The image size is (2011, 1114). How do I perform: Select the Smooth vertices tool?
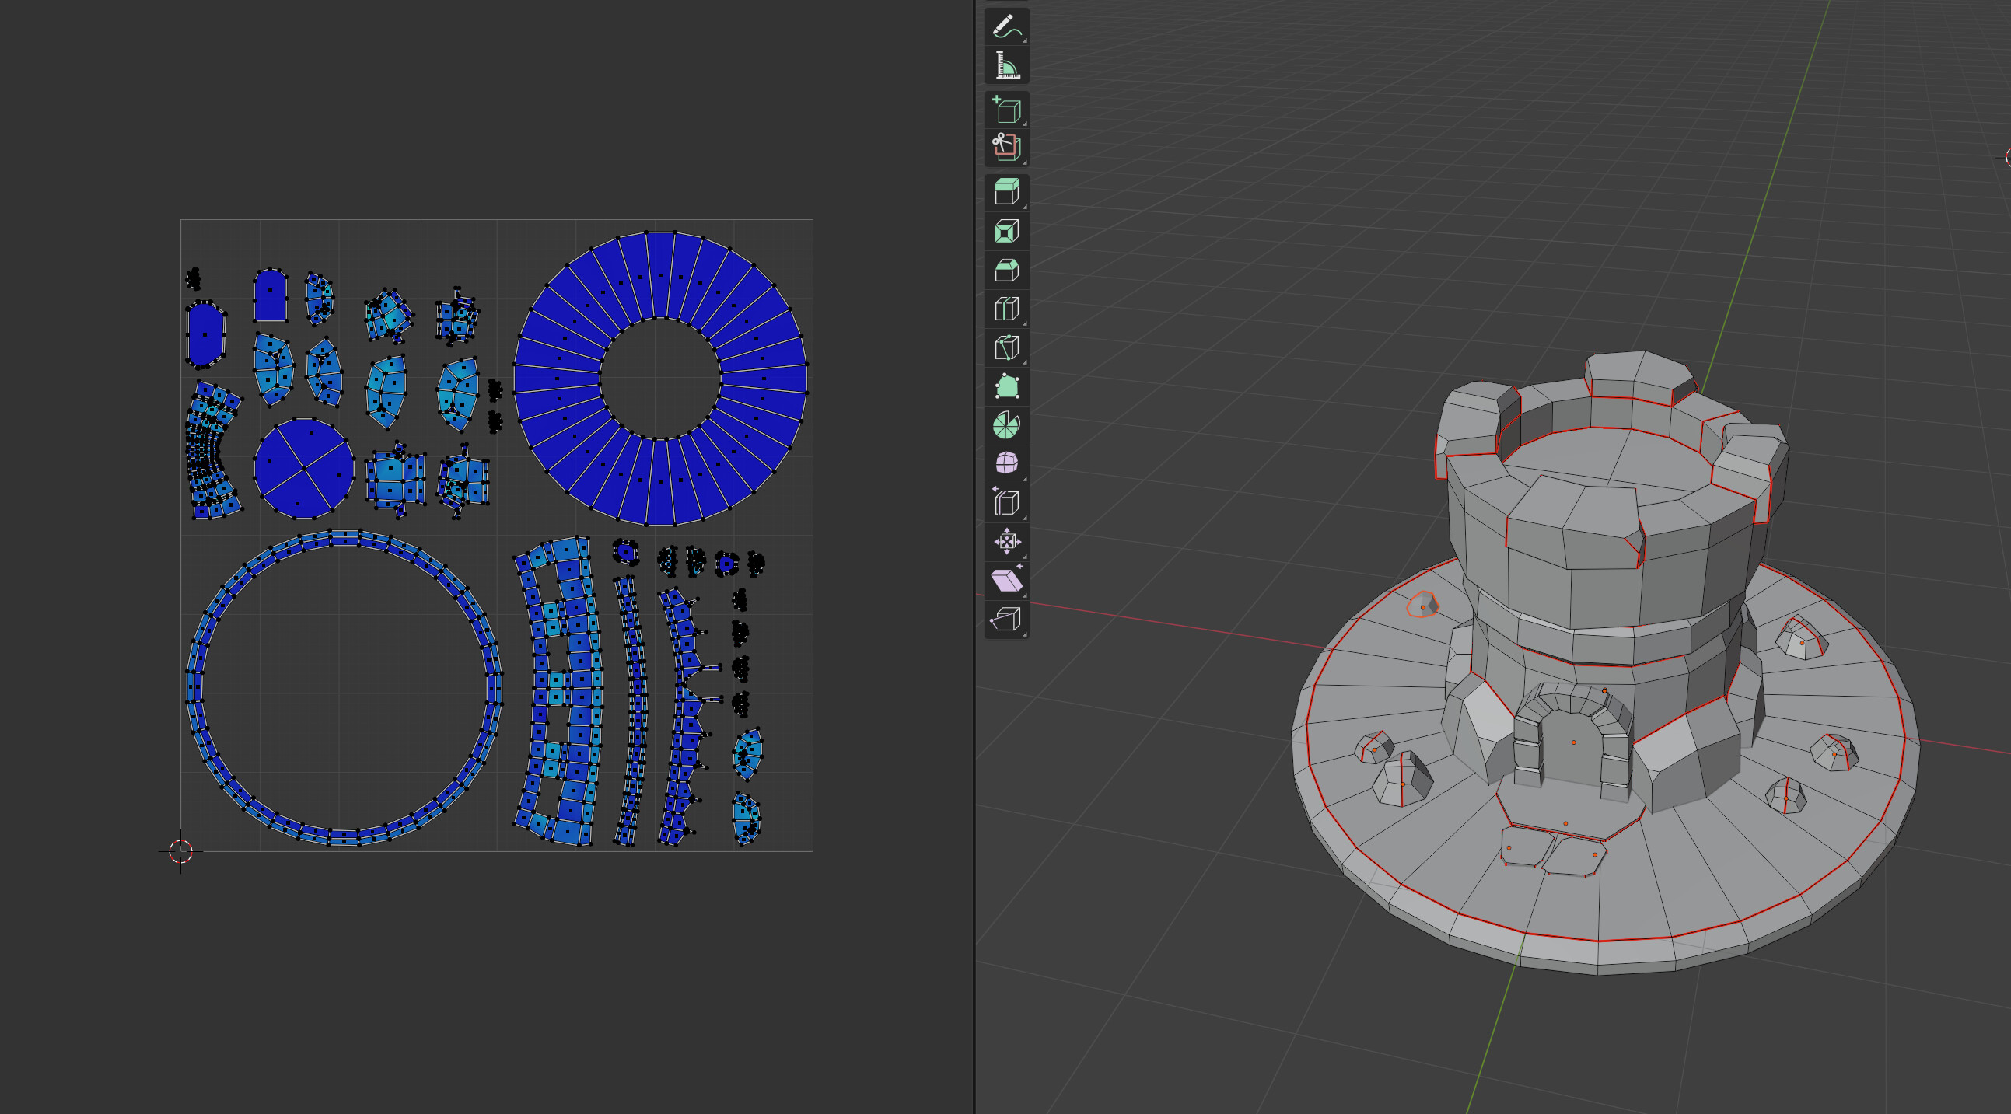(x=1006, y=463)
